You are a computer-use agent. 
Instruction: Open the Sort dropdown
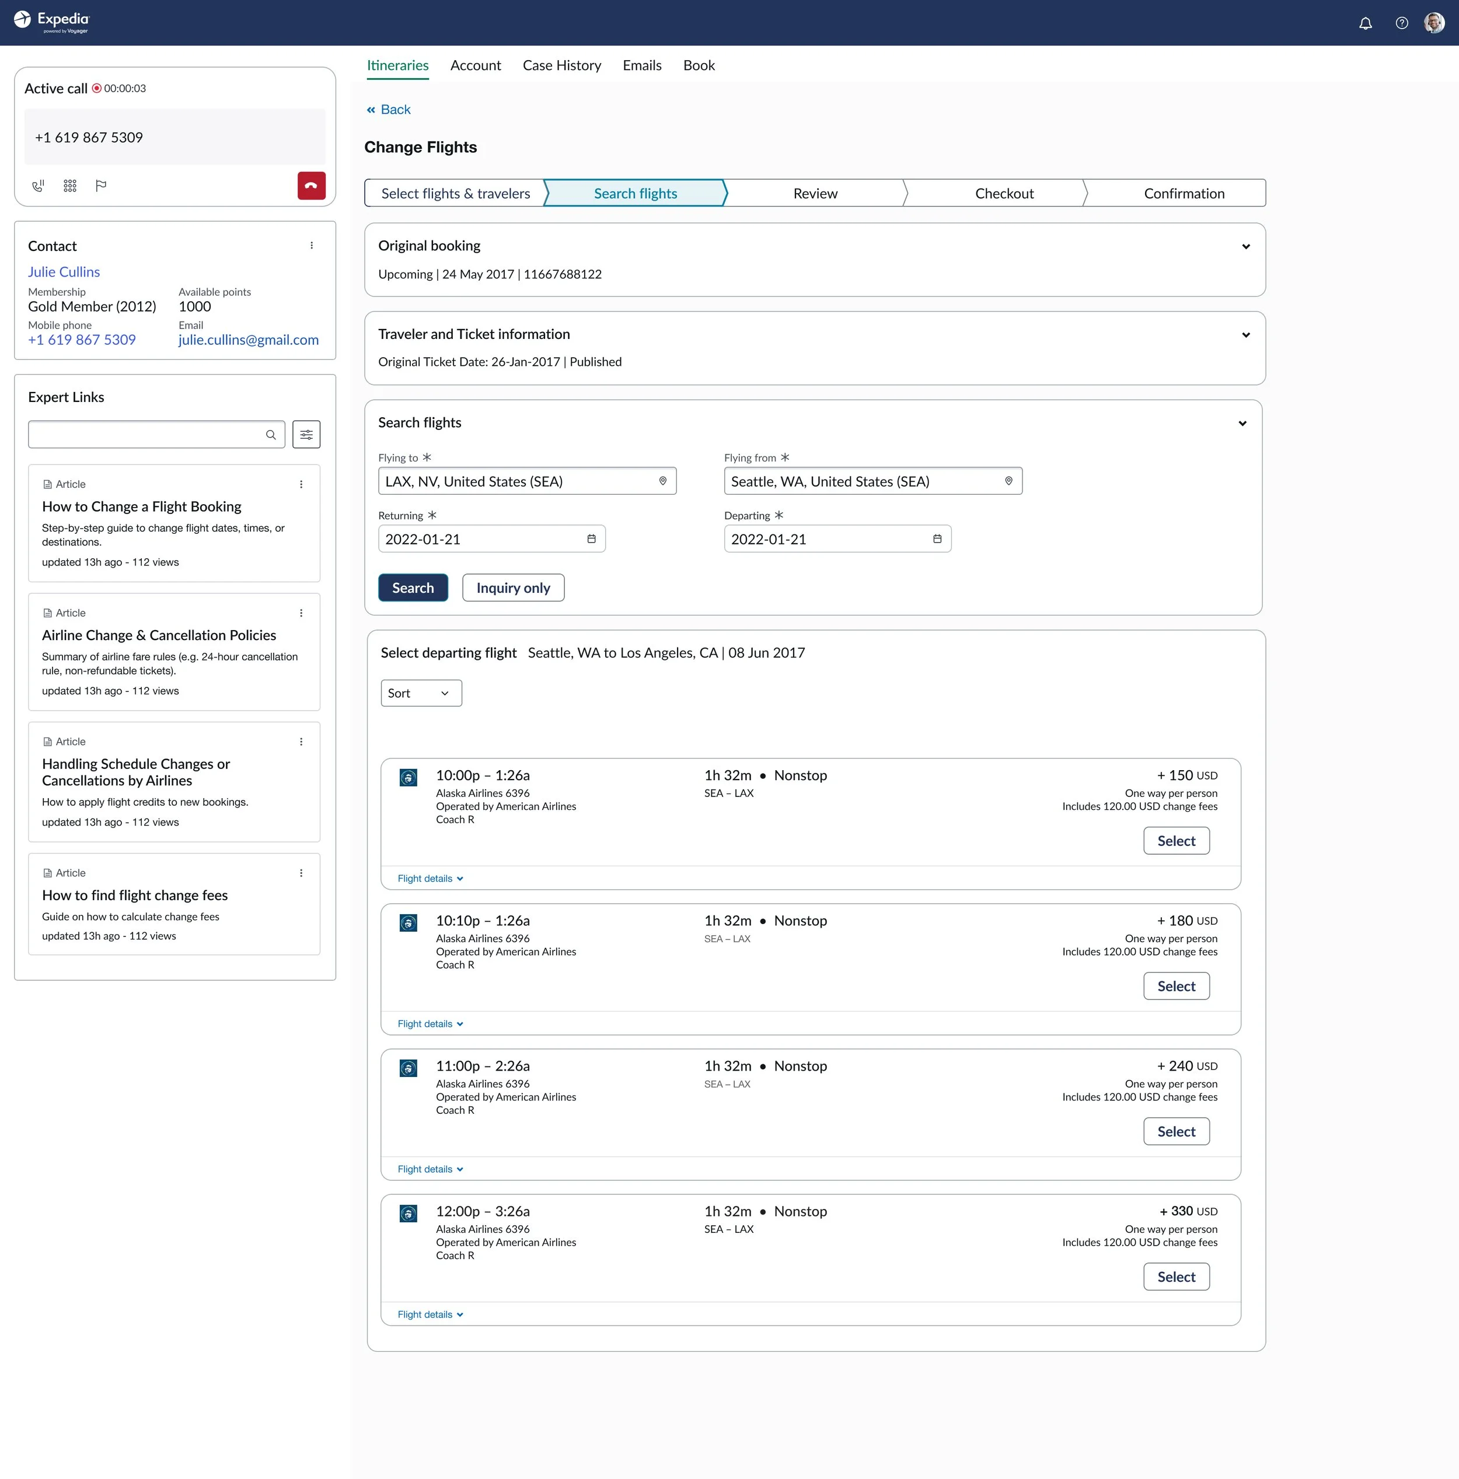[x=420, y=693]
